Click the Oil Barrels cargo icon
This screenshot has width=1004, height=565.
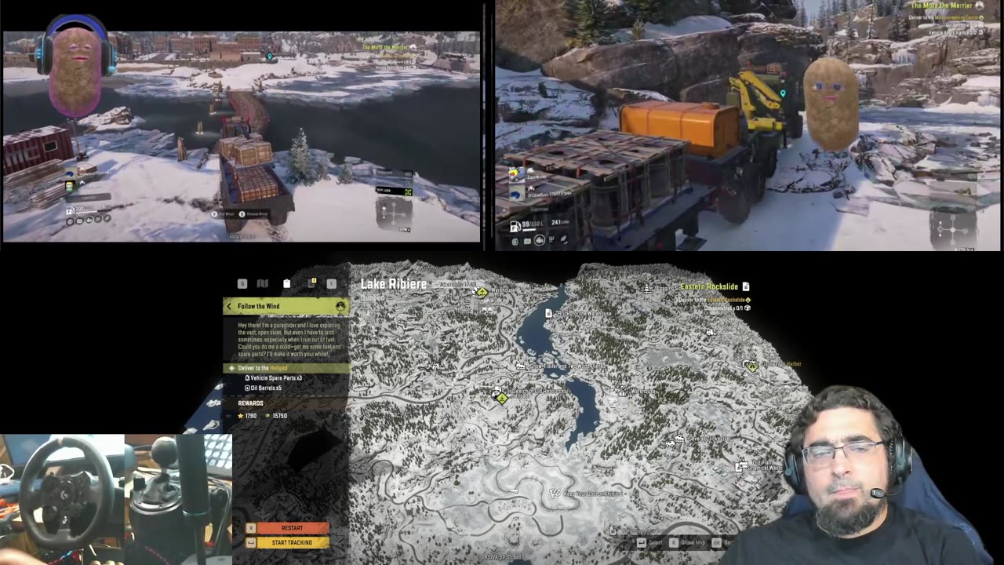(247, 388)
